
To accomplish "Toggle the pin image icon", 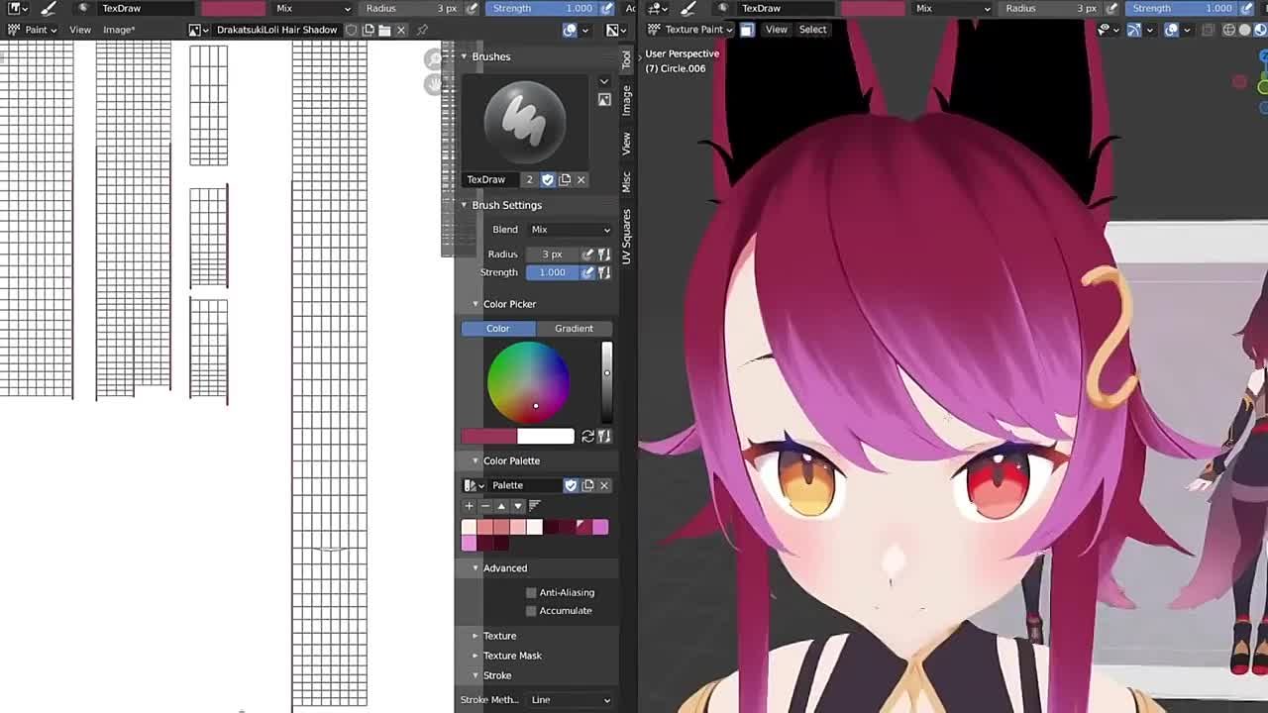I will [x=423, y=30].
